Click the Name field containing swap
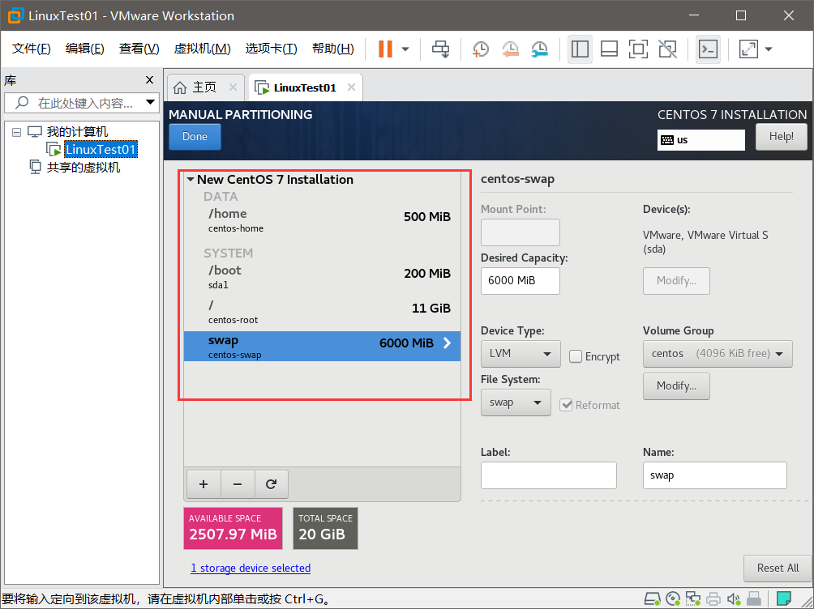 (714, 475)
